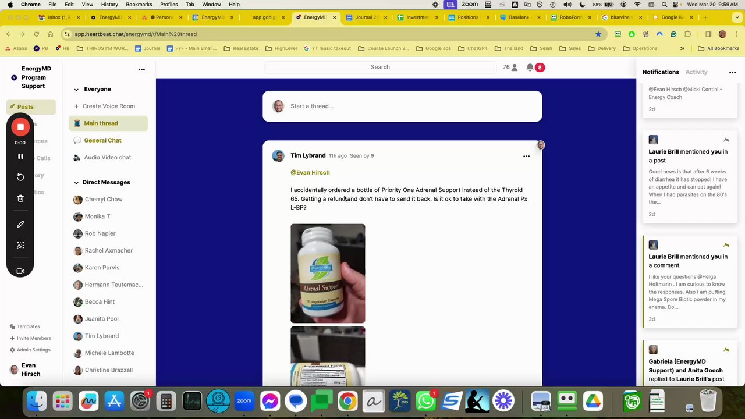Screen dimensions: 745x419
Task: Open the three-dot menu on Tim Lybrand's post
Action: coord(526,156)
